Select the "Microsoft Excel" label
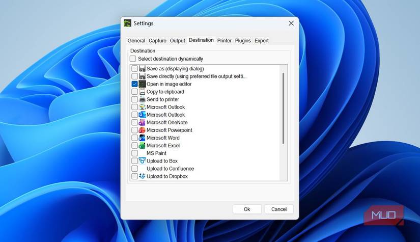Image resolution: width=420 pixels, height=242 pixels. point(163,146)
